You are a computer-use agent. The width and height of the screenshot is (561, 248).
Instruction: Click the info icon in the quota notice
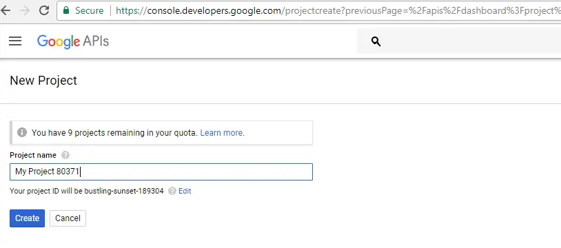click(x=22, y=132)
